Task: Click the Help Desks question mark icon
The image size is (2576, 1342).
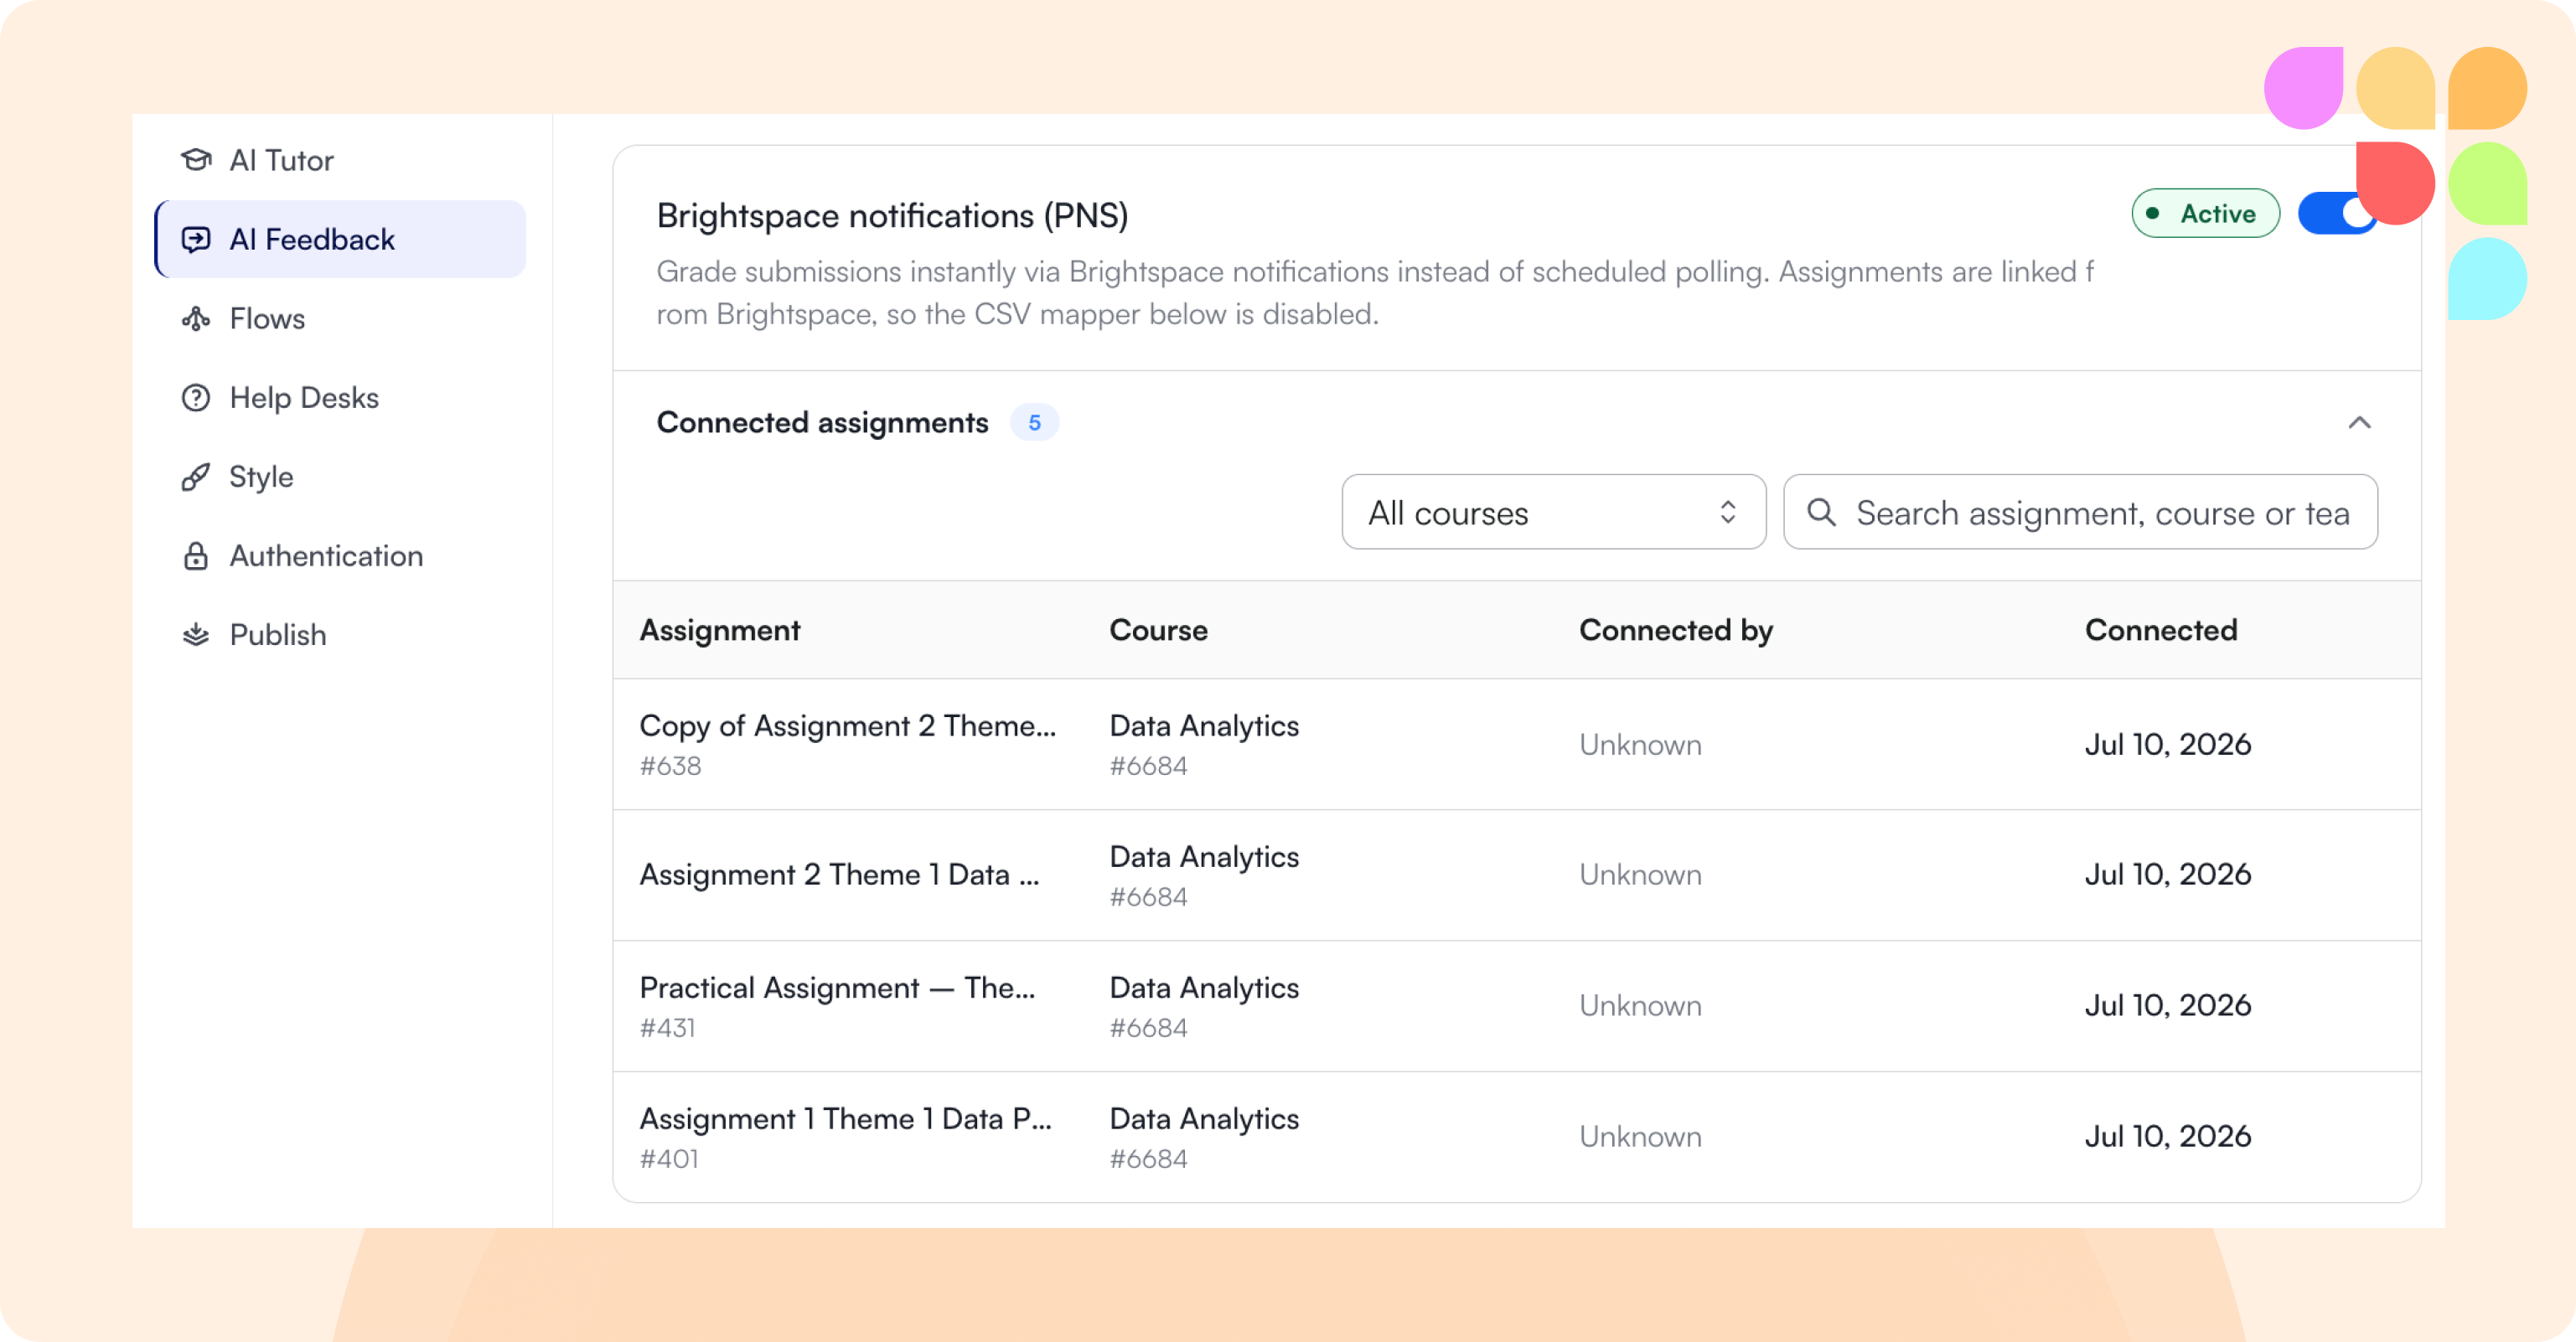Action: tap(196, 398)
